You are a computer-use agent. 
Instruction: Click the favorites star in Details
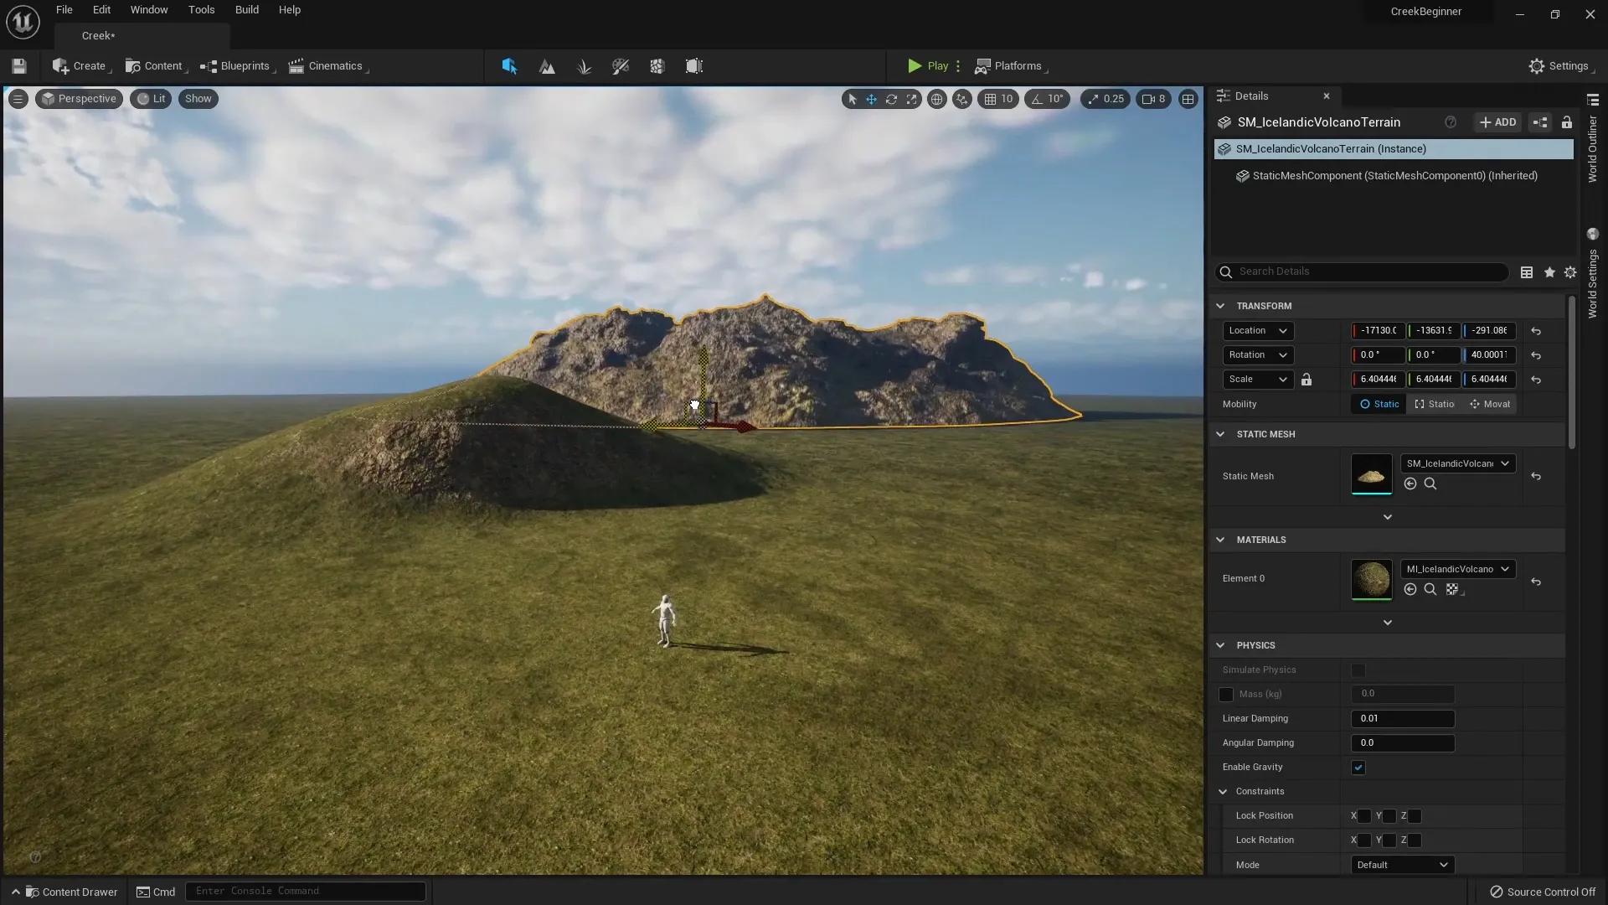(x=1549, y=272)
